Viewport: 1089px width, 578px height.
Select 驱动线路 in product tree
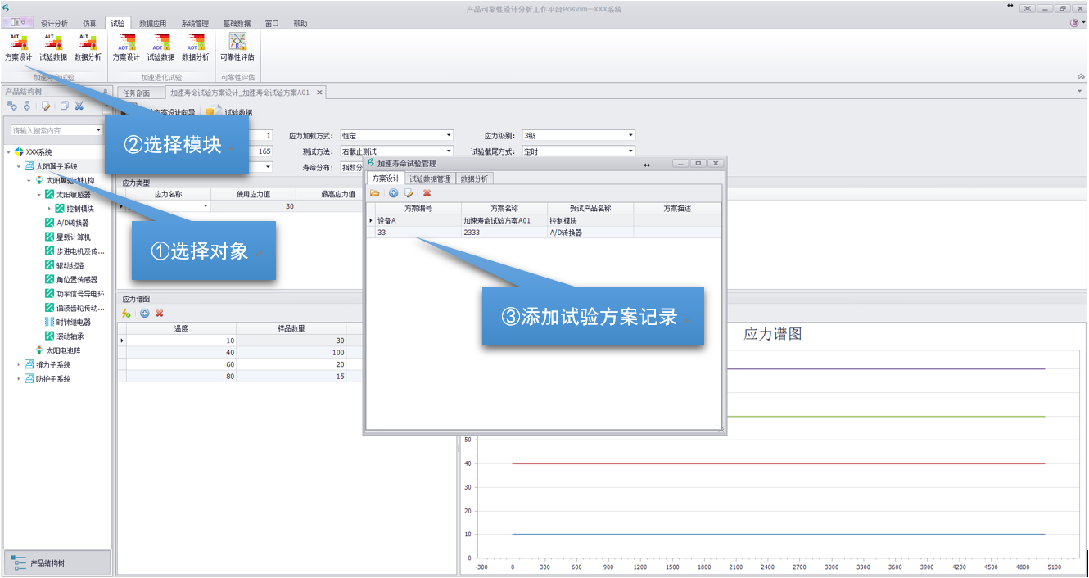tap(64, 265)
